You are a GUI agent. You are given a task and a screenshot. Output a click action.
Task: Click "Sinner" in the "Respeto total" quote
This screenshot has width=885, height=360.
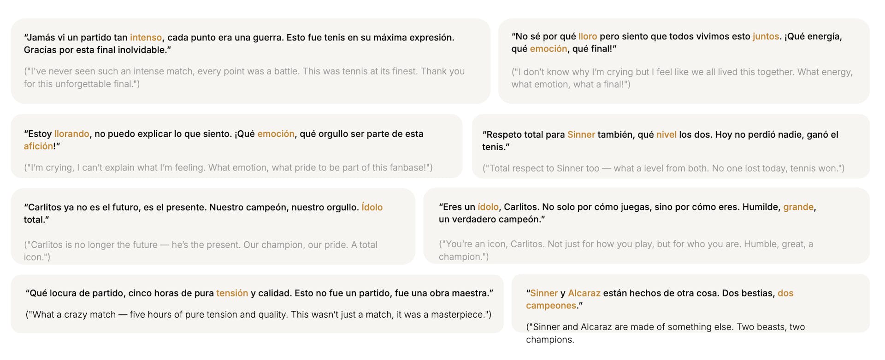click(x=581, y=135)
